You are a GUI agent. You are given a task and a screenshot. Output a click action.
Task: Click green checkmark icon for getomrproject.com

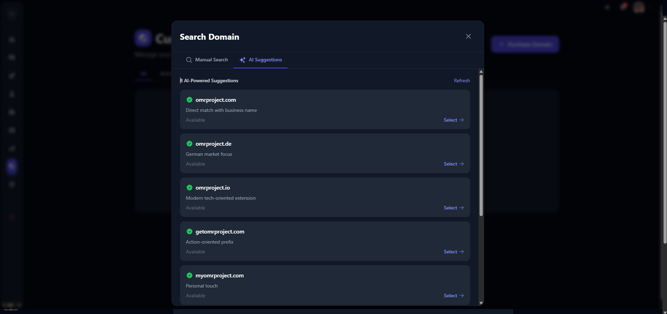[x=189, y=231]
